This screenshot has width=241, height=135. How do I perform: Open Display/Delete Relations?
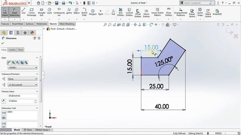pyautogui.click(x=181, y=12)
